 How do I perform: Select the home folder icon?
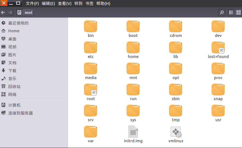(133, 48)
